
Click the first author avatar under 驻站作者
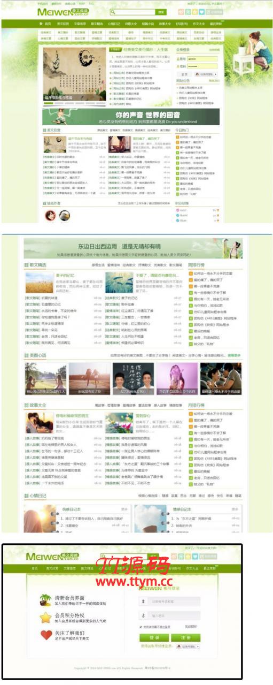[50, 215]
